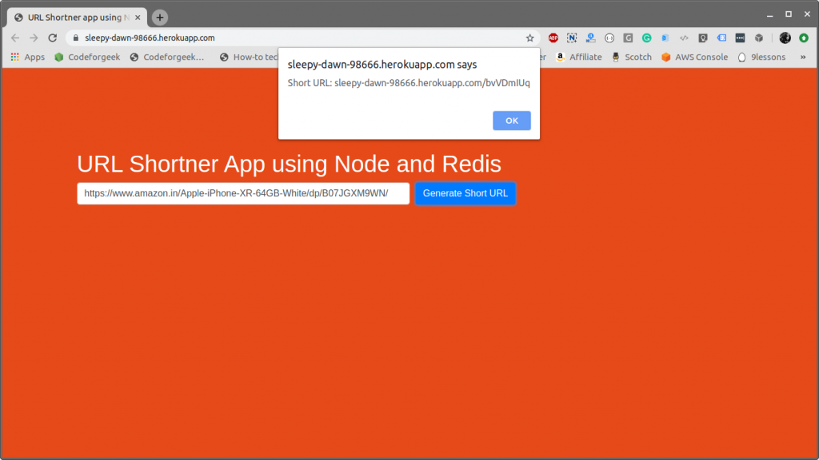Open the user profile avatar
This screenshot has height=460, width=819.
coord(785,38)
